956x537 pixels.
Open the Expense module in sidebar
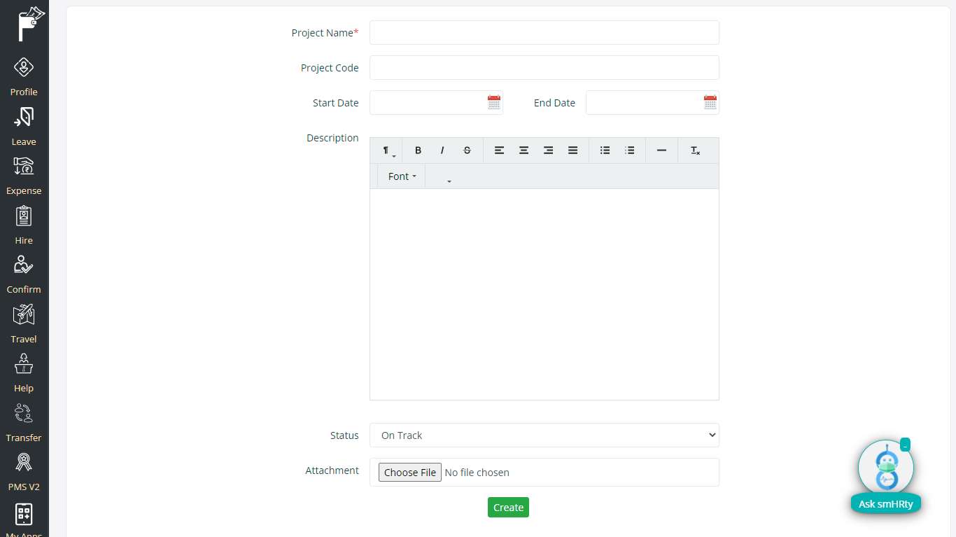point(24,176)
